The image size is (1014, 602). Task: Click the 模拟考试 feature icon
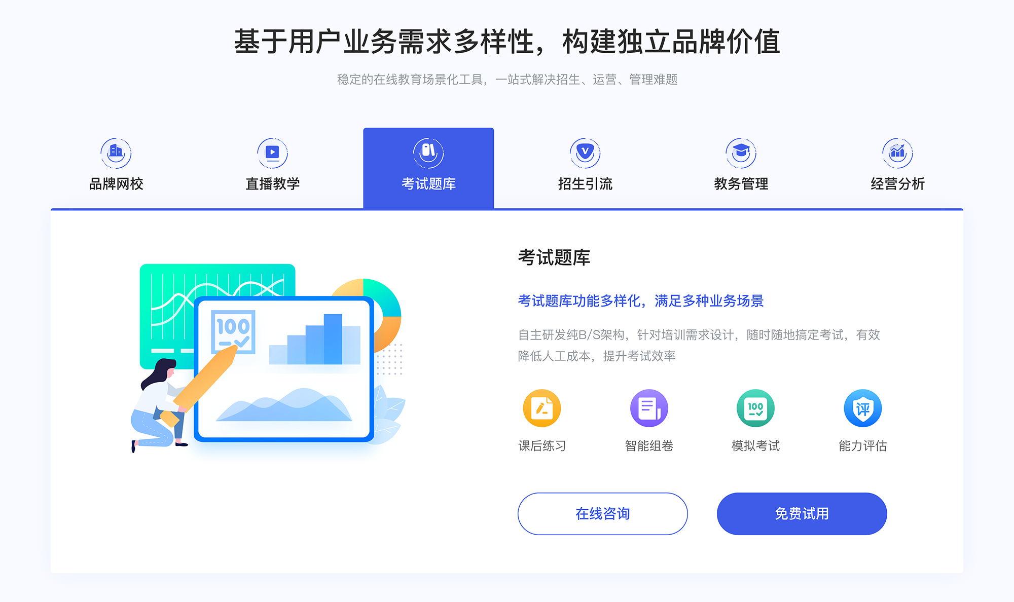coord(753,412)
